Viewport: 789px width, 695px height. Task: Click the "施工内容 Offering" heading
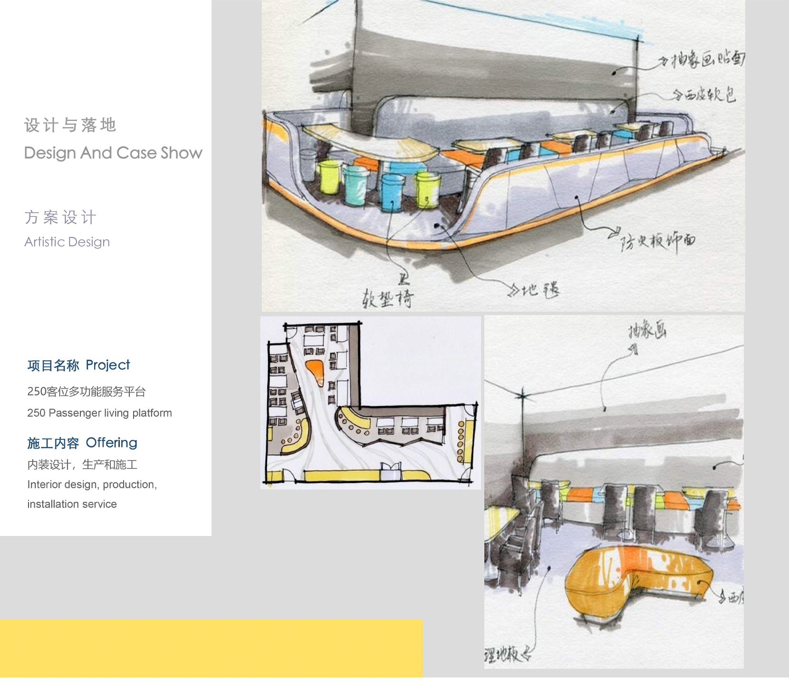click(x=82, y=443)
